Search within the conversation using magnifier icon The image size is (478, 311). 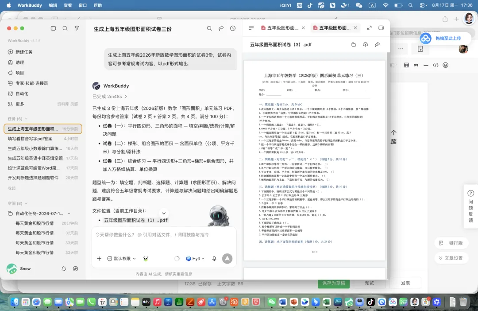click(x=209, y=28)
